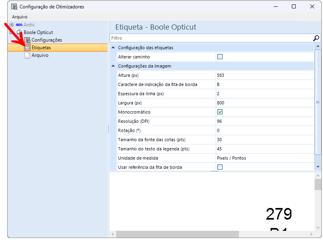Select the Espessura da linha (px) label

141,94
